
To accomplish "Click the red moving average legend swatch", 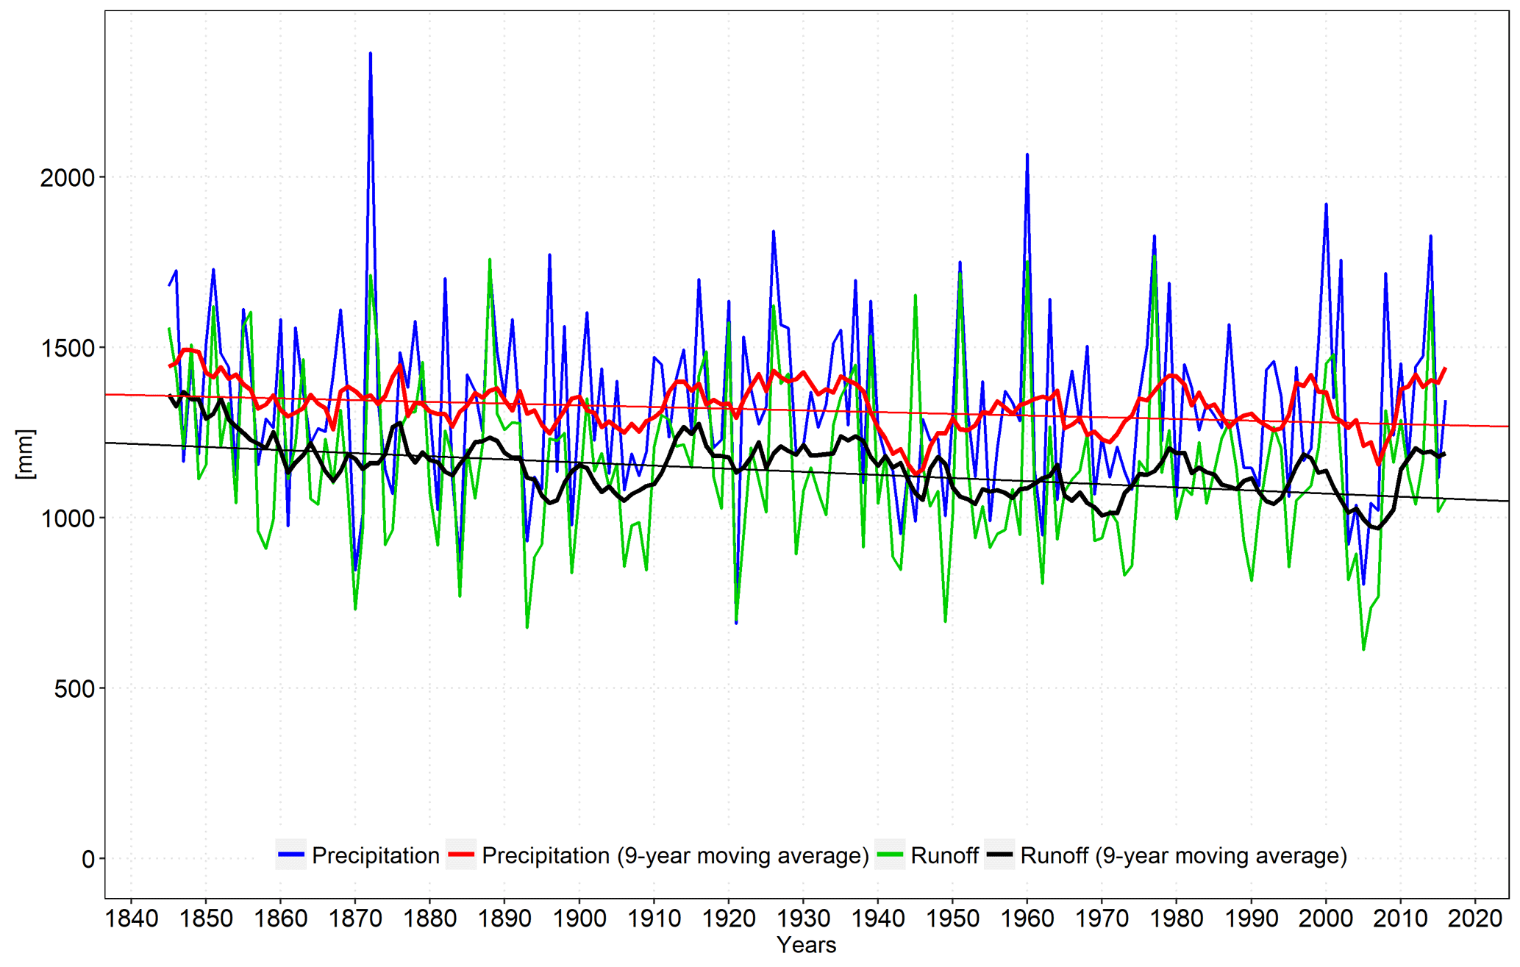I will click(461, 854).
